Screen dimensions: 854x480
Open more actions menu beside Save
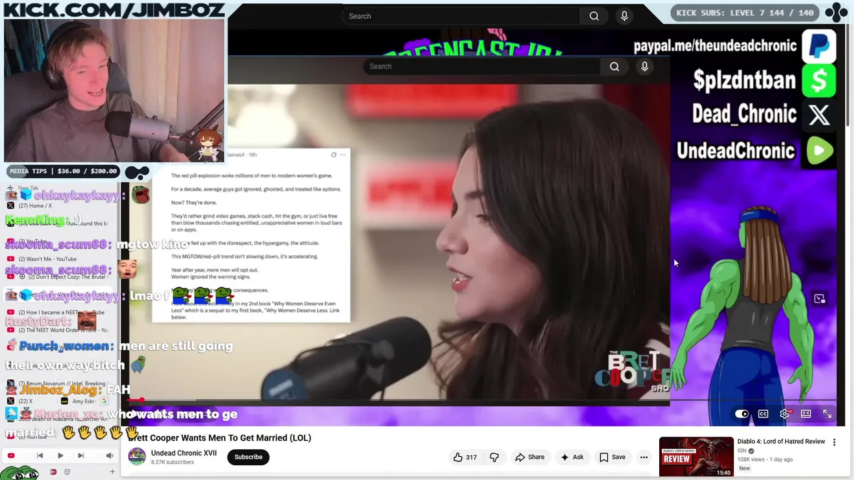644,457
